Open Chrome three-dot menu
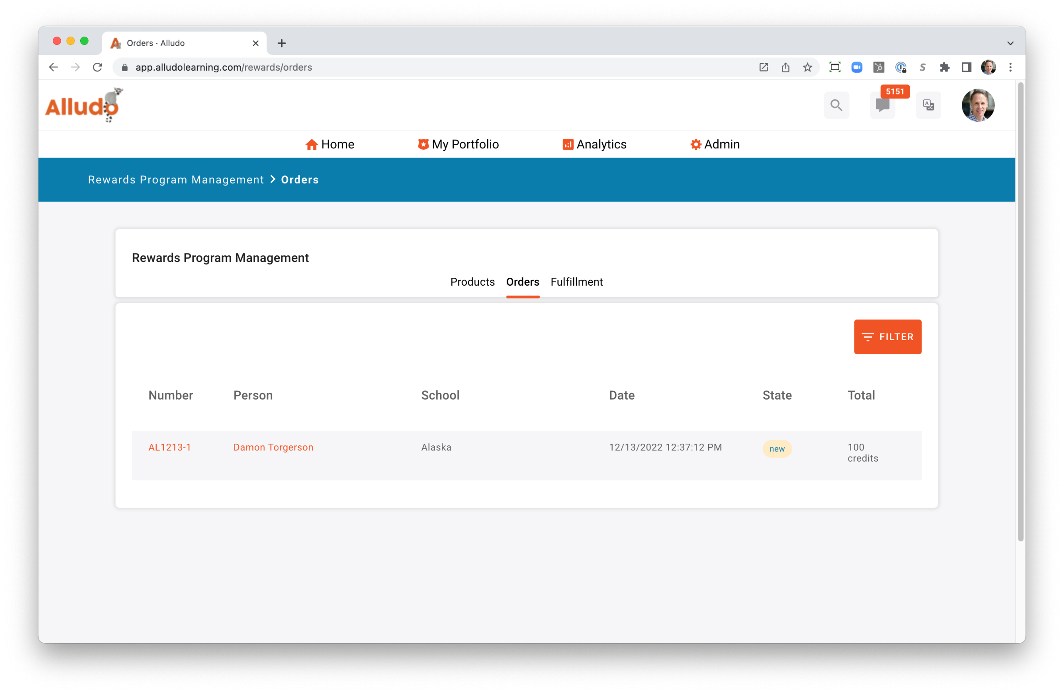This screenshot has height=694, width=1064. pyautogui.click(x=1010, y=67)
